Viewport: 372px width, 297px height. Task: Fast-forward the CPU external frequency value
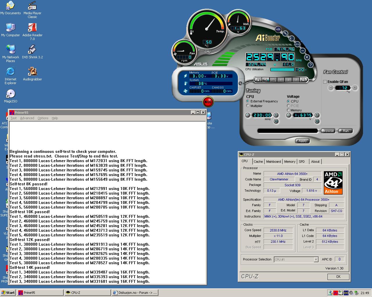pos(276,121)
